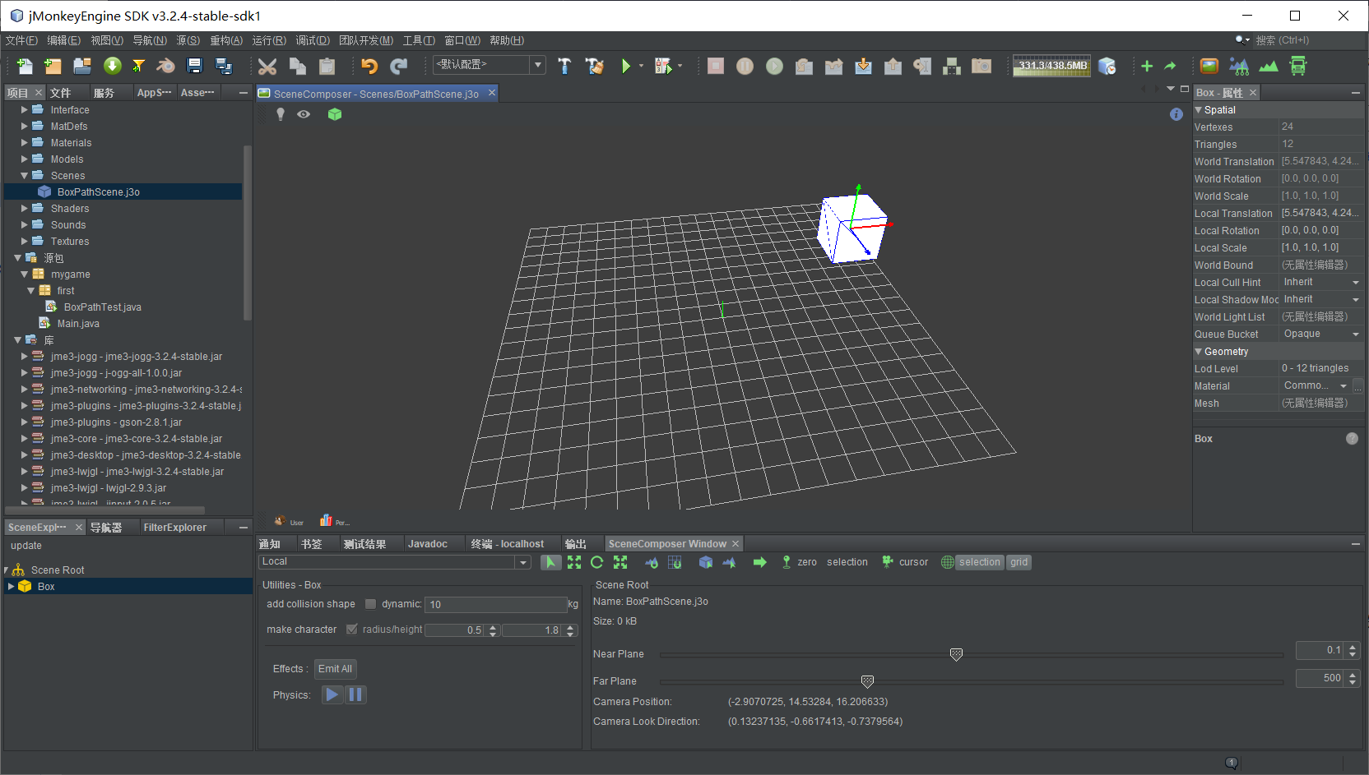This screenshot has height=775, width=1369.
Task: Click the Clean and Build icon
Action: click(594, 66)
